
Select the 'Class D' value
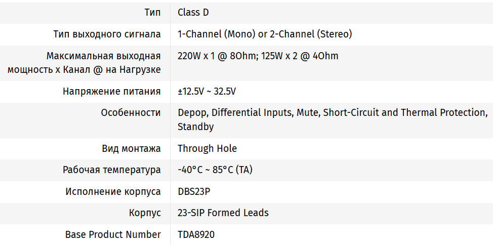click(193, 13)
